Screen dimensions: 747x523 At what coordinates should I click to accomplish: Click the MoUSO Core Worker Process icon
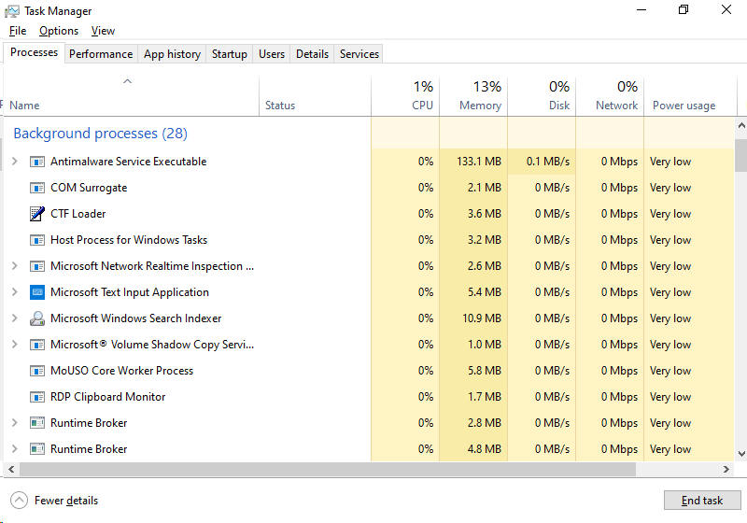pos(37,371)
